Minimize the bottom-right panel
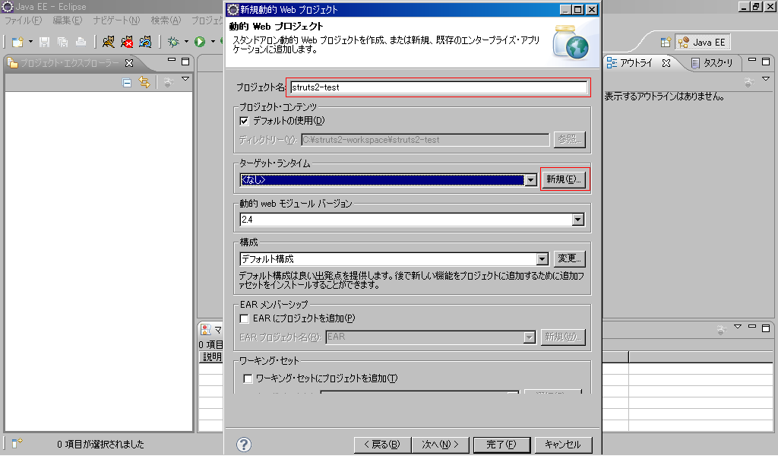Viewport: 778px width, 456px height. coord(752,327)
